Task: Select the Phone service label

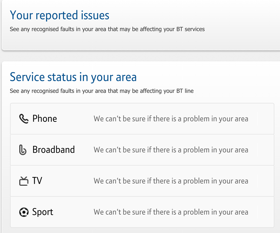Action: 45,119
